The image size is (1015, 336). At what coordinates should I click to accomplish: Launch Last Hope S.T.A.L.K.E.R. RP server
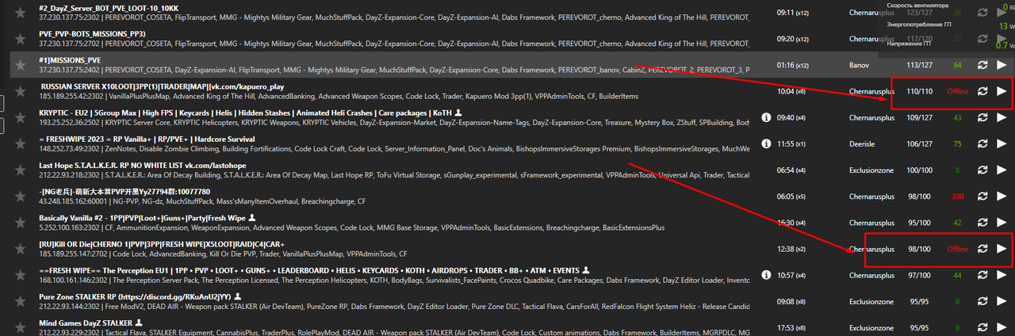point(1002,170)
